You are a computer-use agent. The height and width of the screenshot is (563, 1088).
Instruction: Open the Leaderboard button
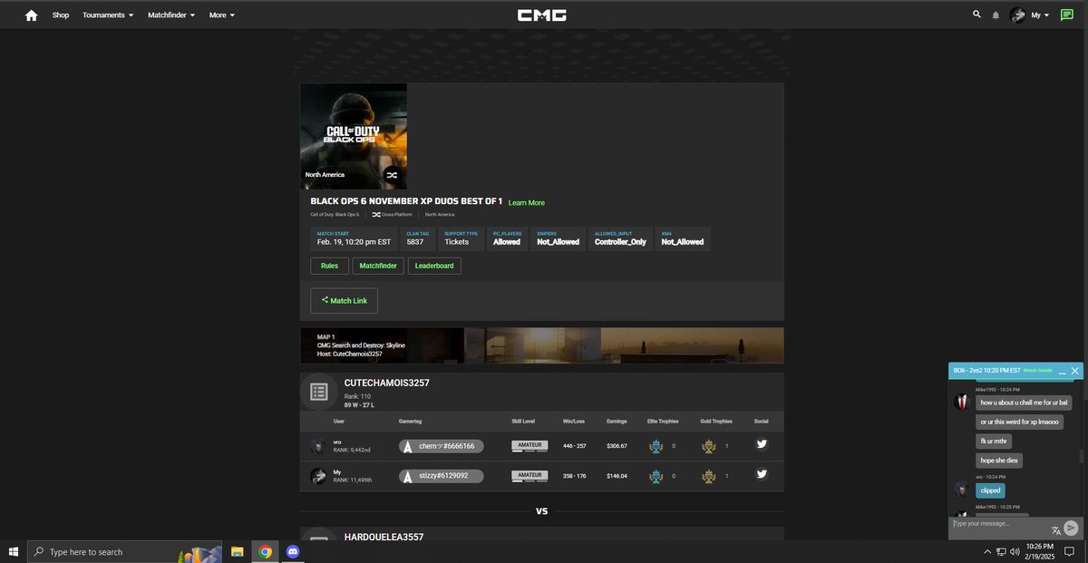tap(434, 266)
